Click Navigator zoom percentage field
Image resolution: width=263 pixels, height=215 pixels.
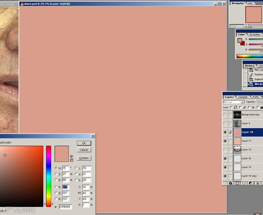click(236, 26)
